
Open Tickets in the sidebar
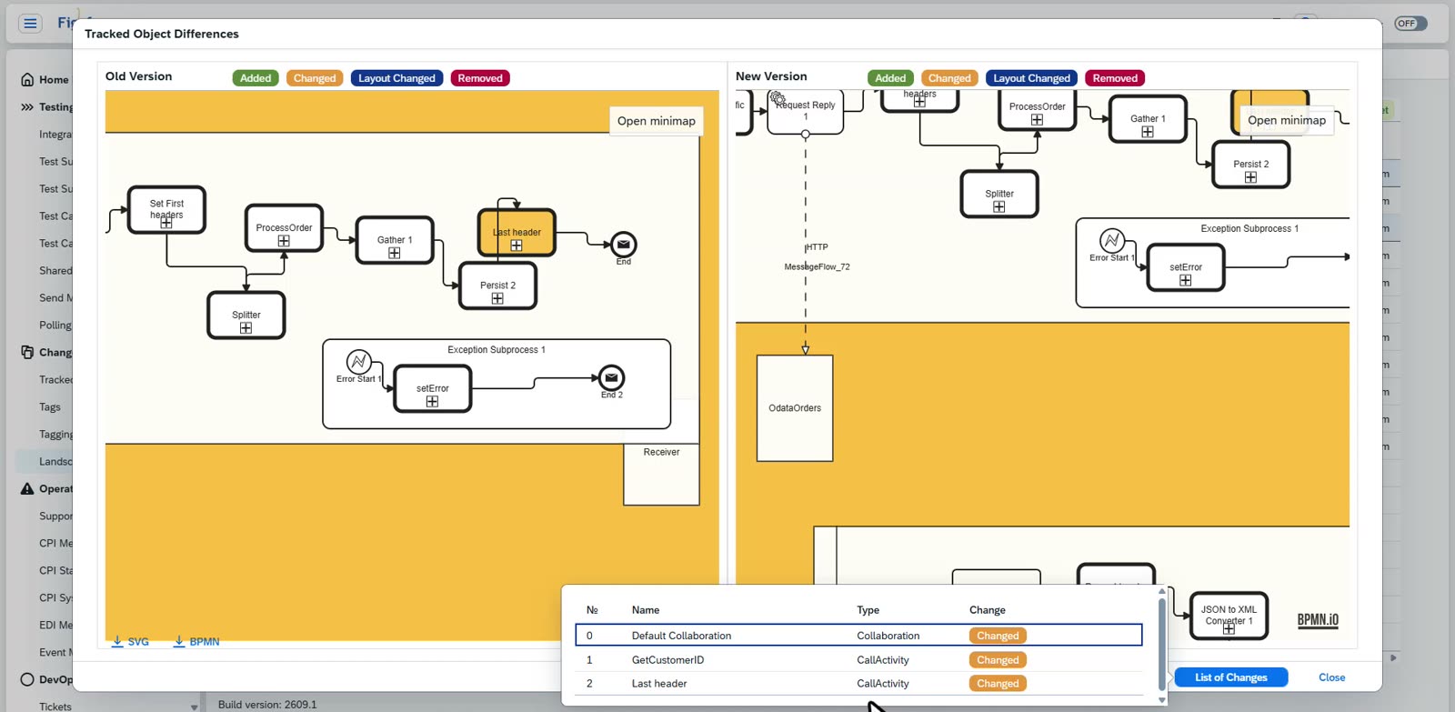point(55,707)
